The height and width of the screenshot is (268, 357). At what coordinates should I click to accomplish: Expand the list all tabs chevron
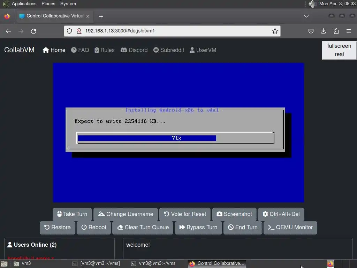[x=306, y=16]
